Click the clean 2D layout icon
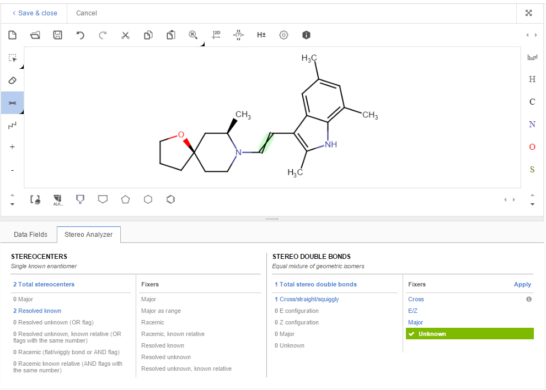The width and height of the screenshot is (546, 390). click(x=216, y=35)
